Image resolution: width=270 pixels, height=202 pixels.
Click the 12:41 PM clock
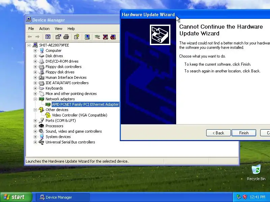tap(258, 197)
